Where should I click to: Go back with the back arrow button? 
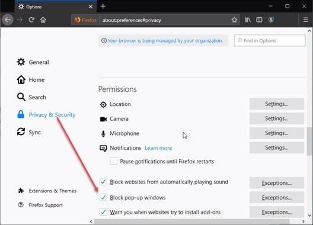pyautogui.click(x=8, y=20)
